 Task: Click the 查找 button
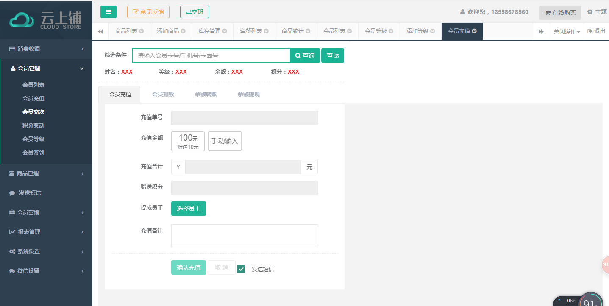click(333, 56)
